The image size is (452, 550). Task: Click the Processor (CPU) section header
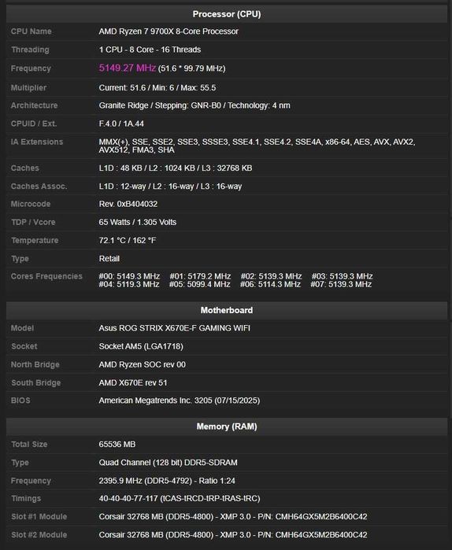pos(227,14)
